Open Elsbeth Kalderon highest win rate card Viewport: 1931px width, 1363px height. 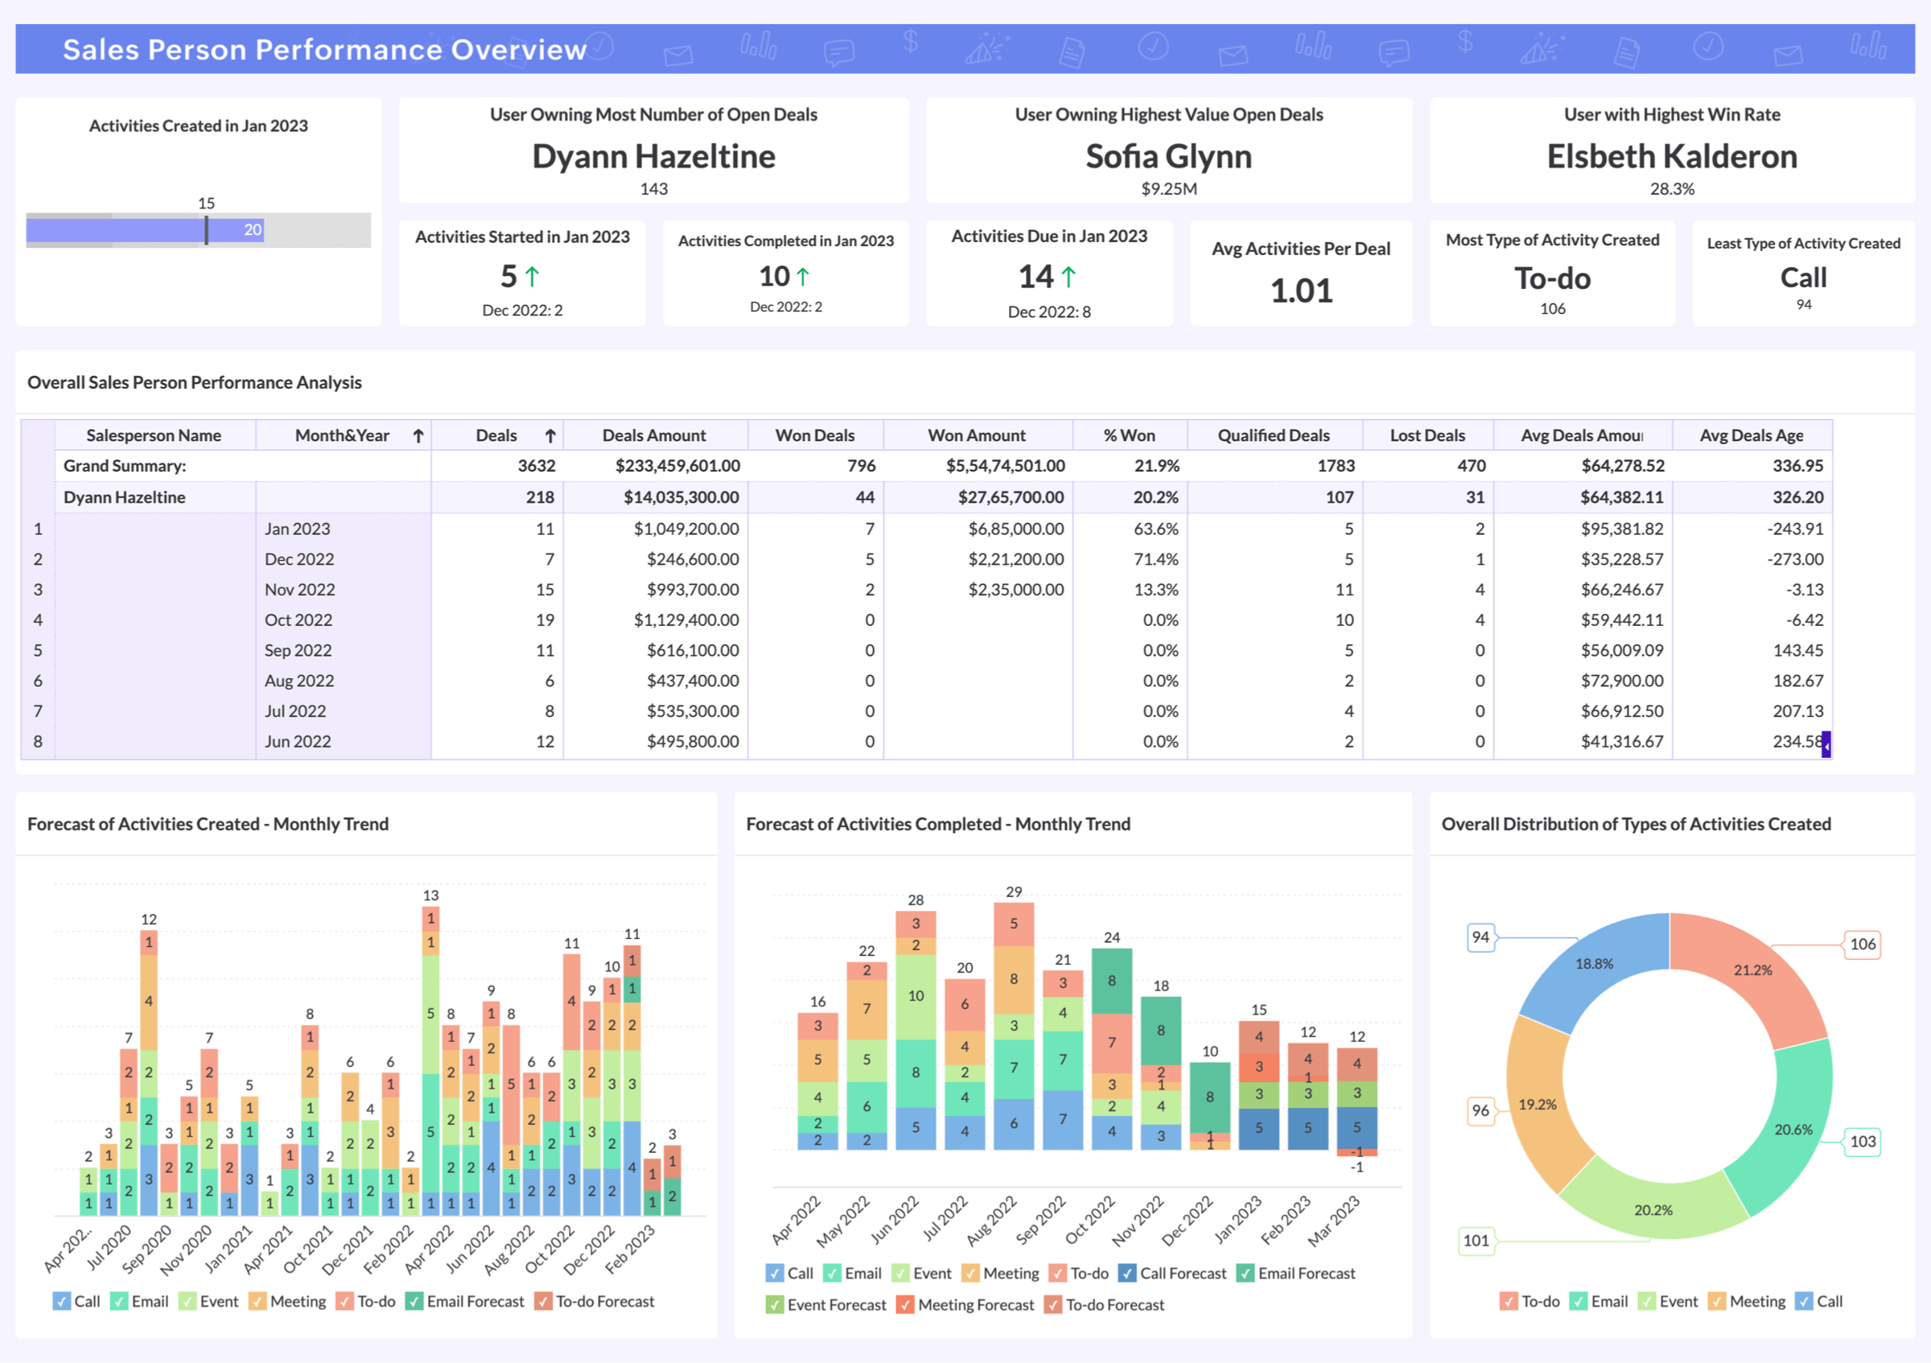click(1672, 150)
